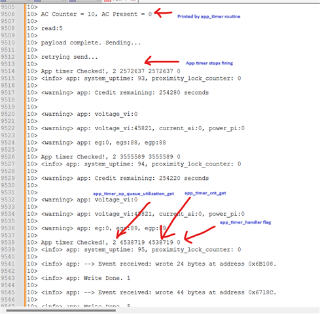Click "App timer Checked!" line with value 2572637
320x314 pixels.
click(111, 71)
